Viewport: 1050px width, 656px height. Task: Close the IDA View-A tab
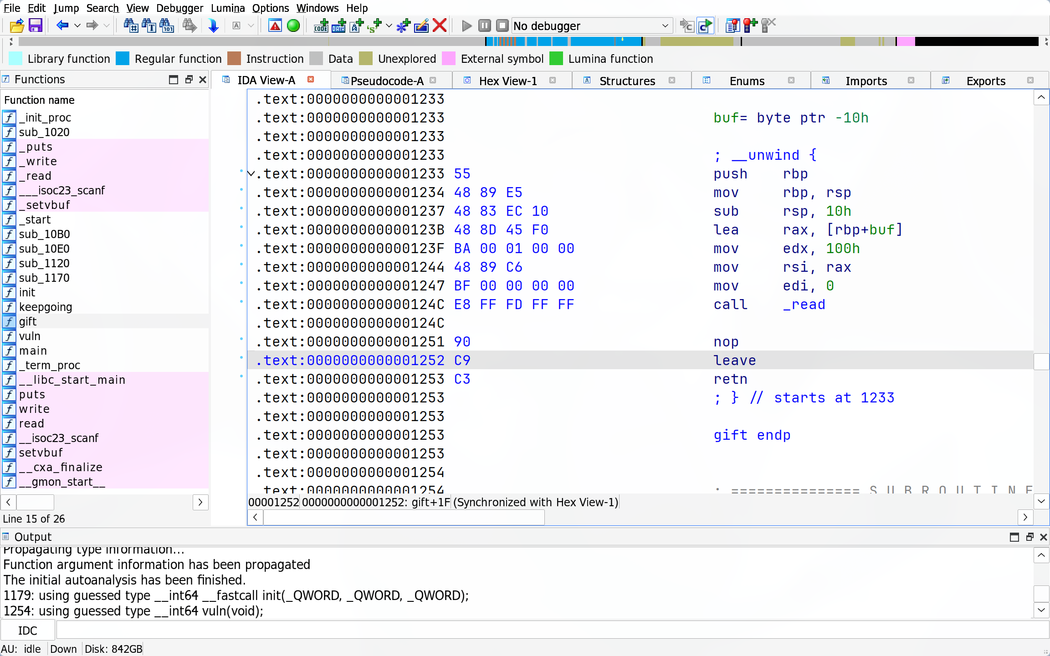click(x=311, y=80)
